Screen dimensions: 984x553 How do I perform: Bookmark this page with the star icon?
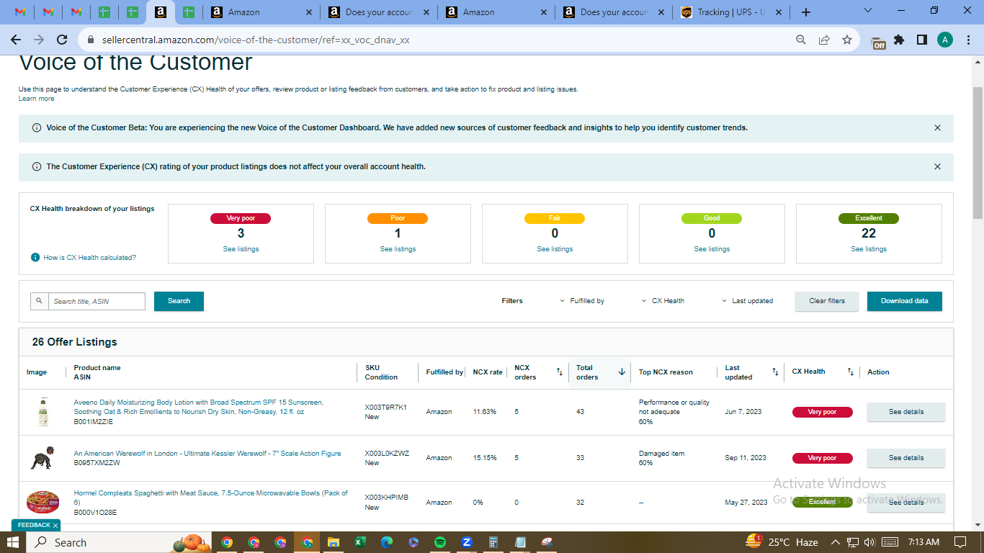[x=847, y=40]
